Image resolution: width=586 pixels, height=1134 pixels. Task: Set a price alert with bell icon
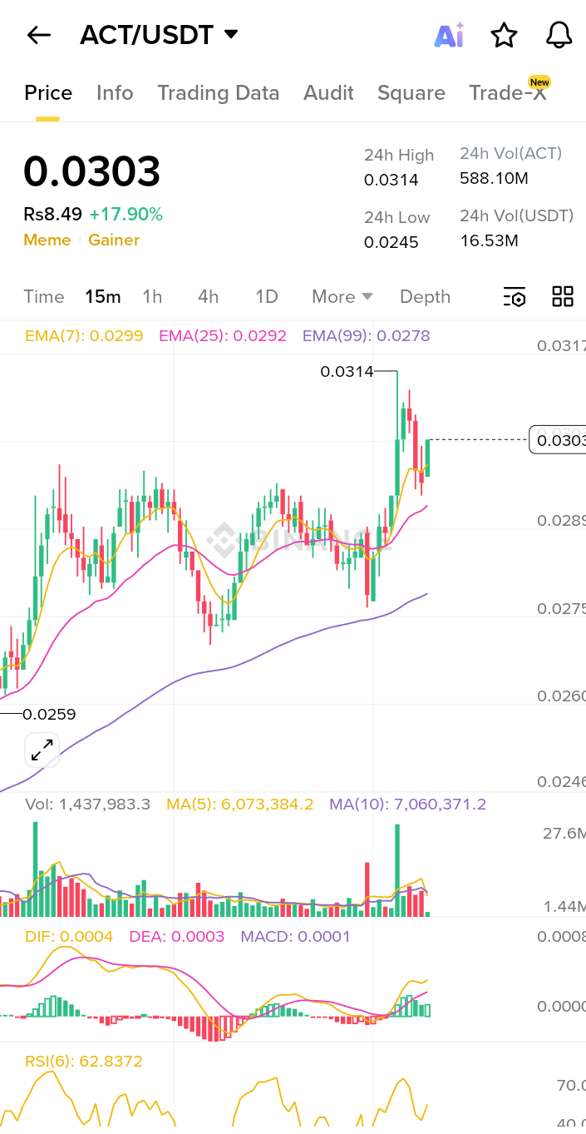coord(559,35)
